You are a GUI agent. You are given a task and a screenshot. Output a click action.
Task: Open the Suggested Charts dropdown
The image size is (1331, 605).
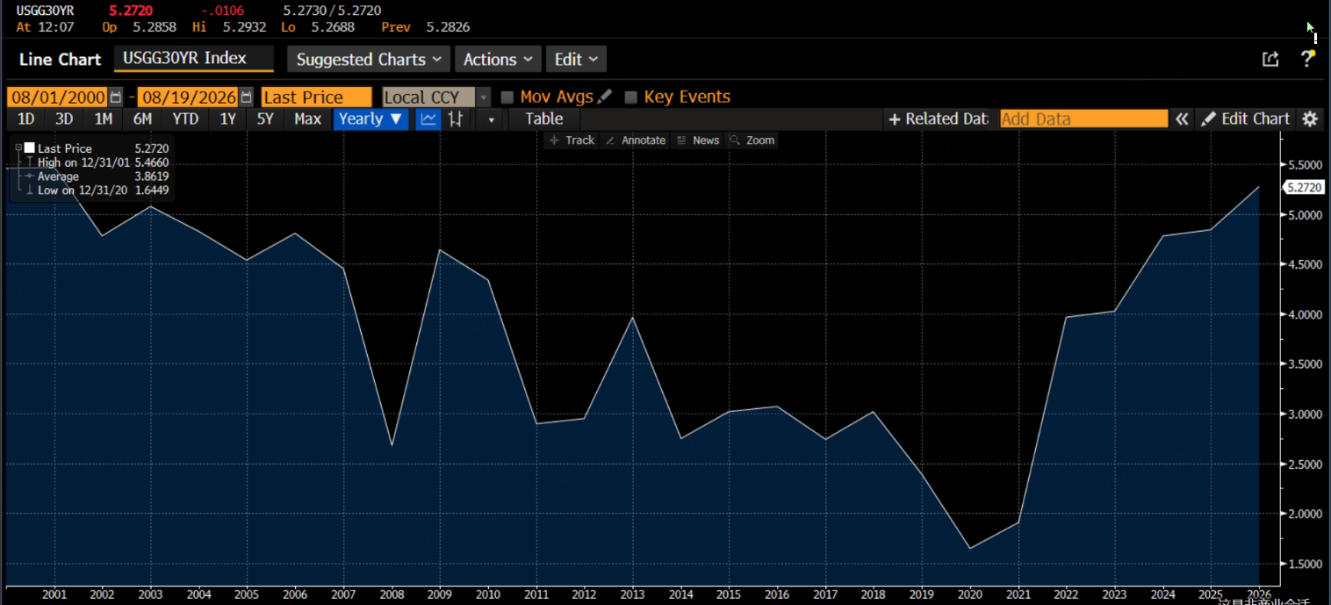click(x=369, y=60)
